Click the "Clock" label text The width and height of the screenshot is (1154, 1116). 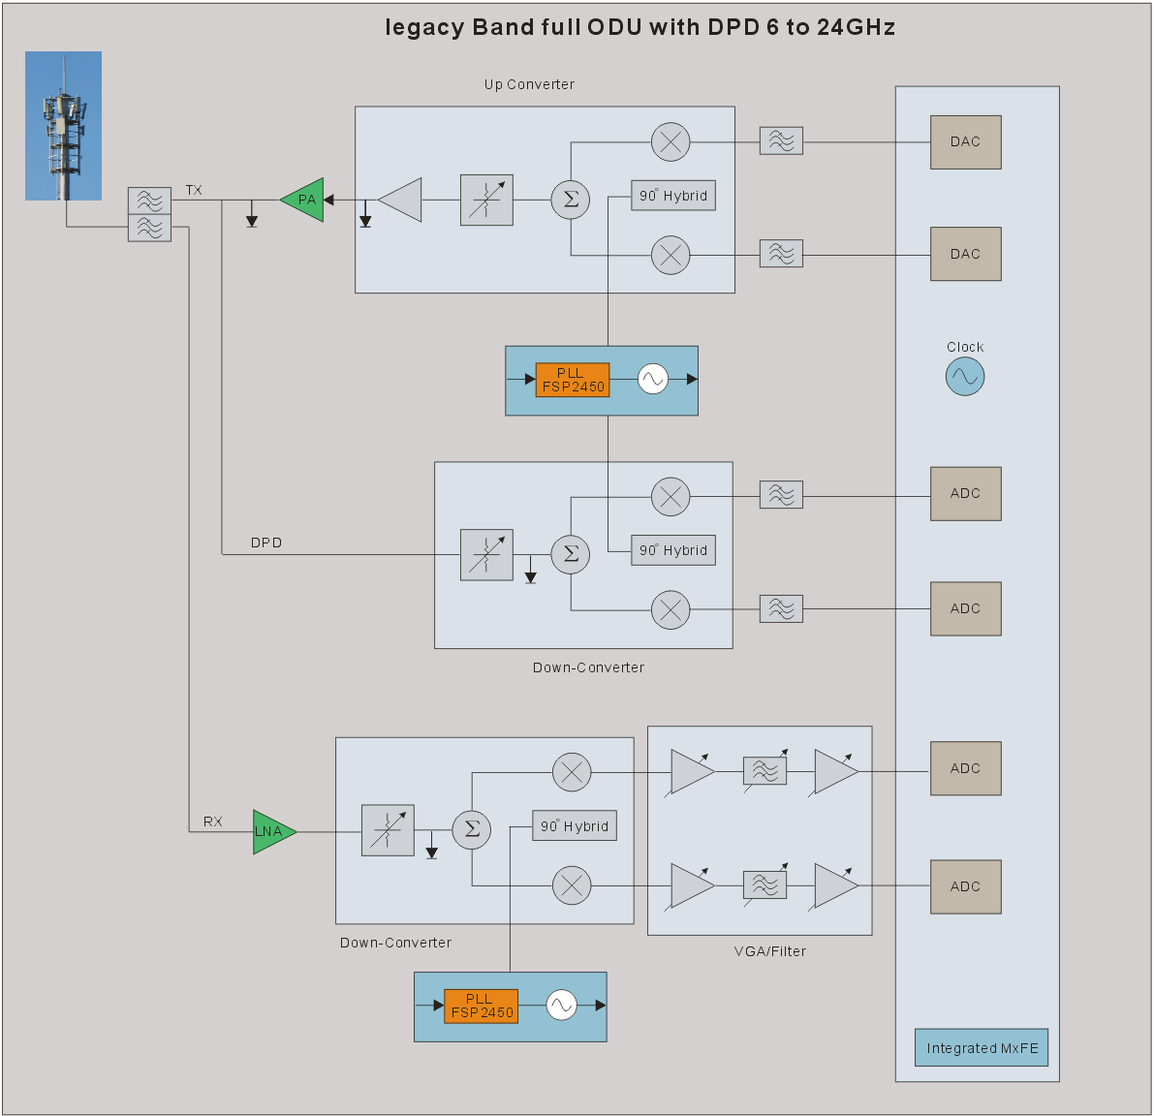click(965, 347)
